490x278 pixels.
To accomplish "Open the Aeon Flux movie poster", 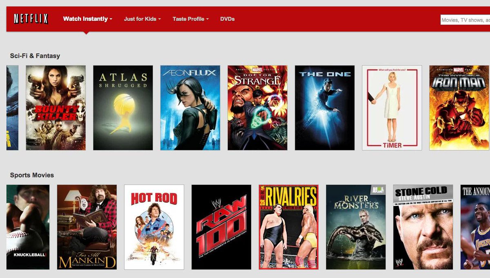I will pos(190,108).
